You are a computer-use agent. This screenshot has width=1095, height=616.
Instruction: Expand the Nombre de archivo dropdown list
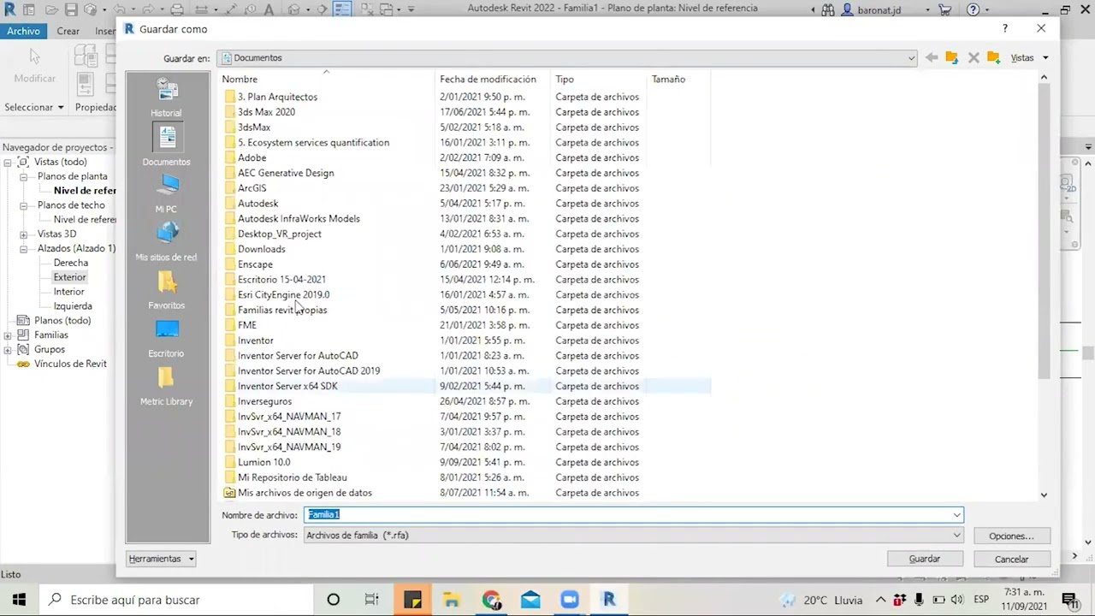coord(956,514)
